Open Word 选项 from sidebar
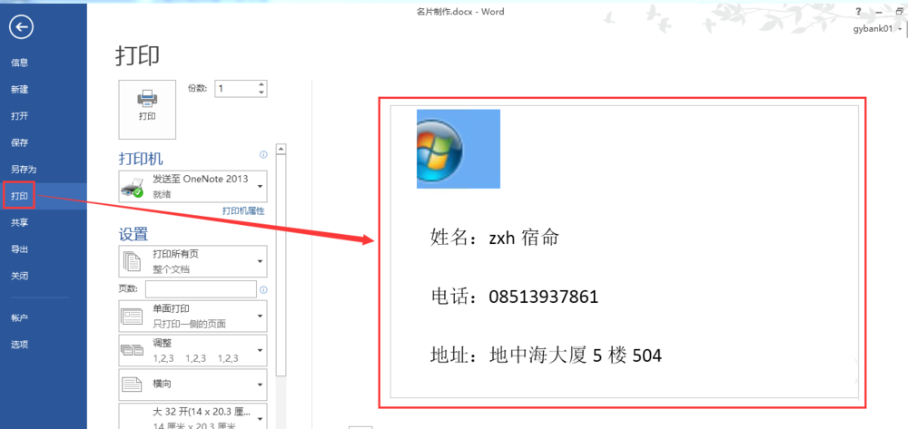This screenshot has width=908, height=429. click(20, 345)
